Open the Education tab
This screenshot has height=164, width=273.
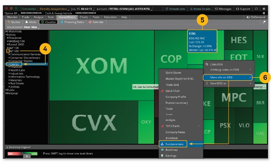pos(110,17)
